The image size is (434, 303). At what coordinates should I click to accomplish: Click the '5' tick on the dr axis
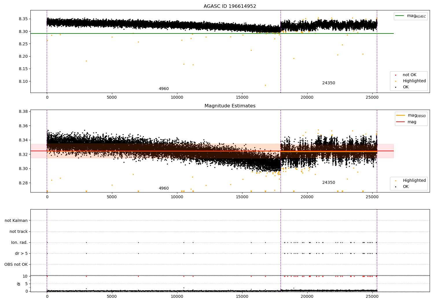click(x=26, y=284)
